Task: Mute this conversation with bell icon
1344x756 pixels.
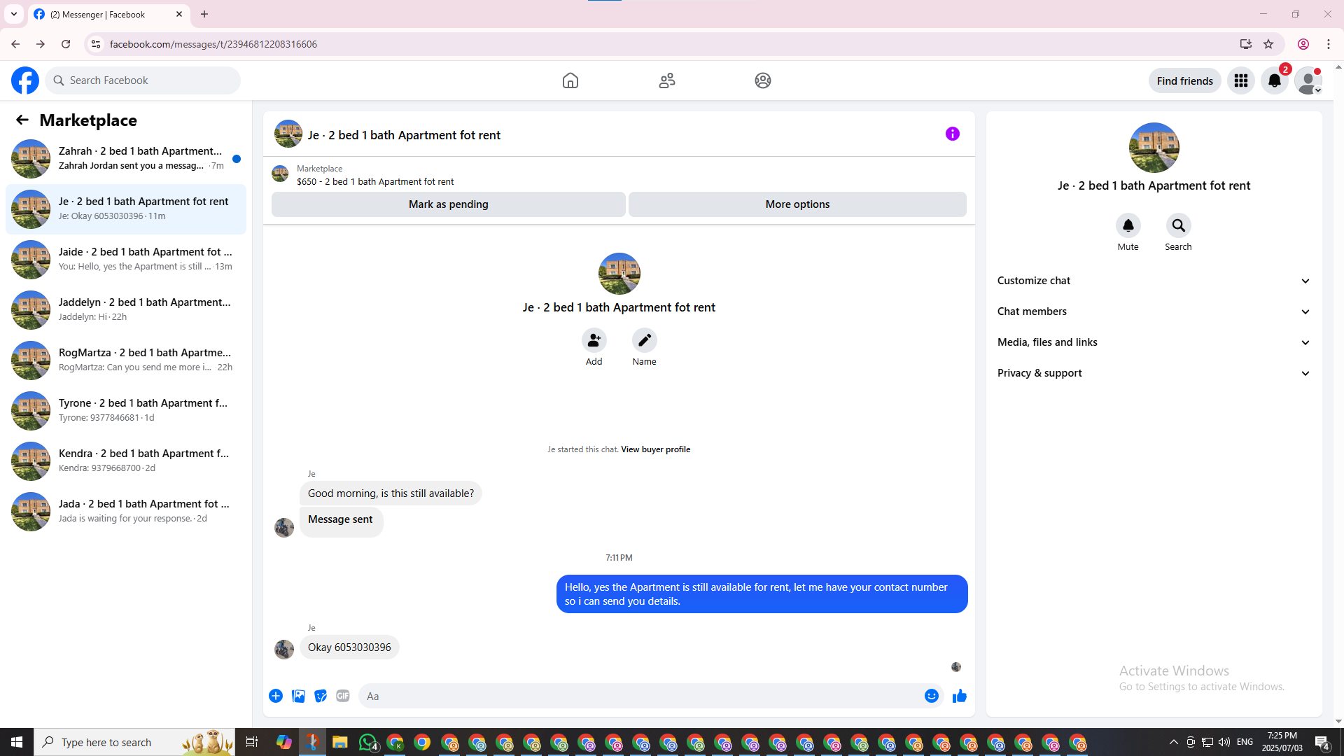Action: (1128, 225)
